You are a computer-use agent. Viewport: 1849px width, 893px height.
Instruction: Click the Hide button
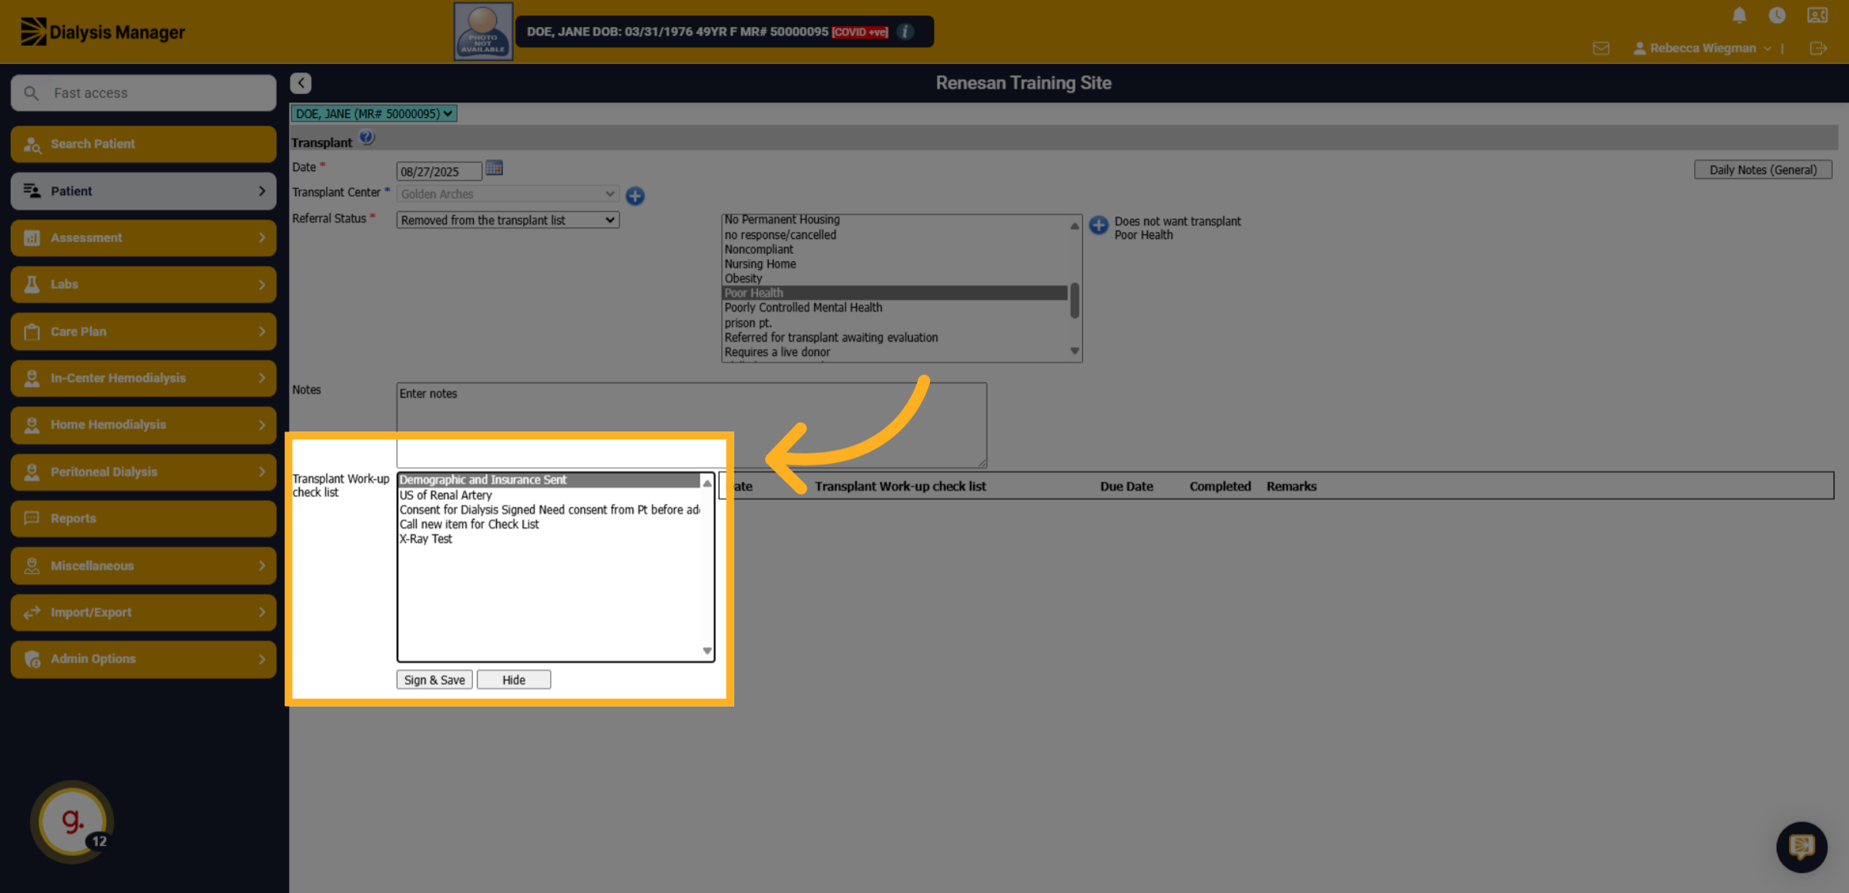pos(514,680)
